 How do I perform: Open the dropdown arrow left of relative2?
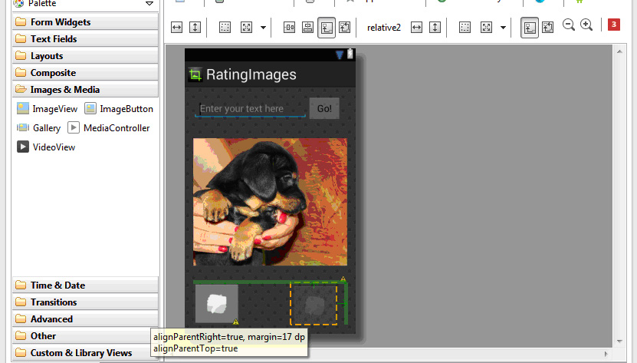click(x=263, y=28)
